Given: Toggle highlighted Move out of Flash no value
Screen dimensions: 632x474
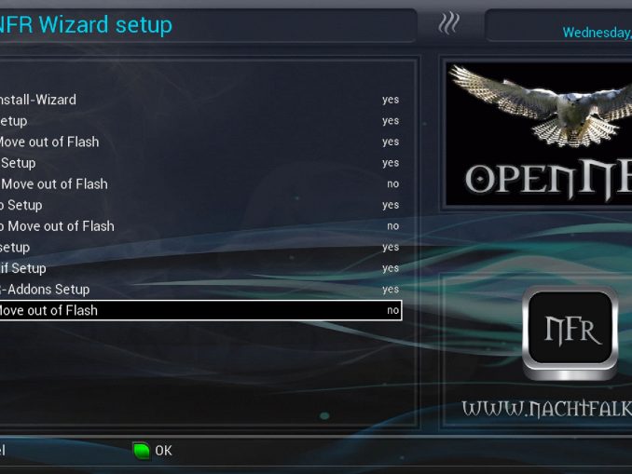Looking at the screenshot, I should 392,310.
